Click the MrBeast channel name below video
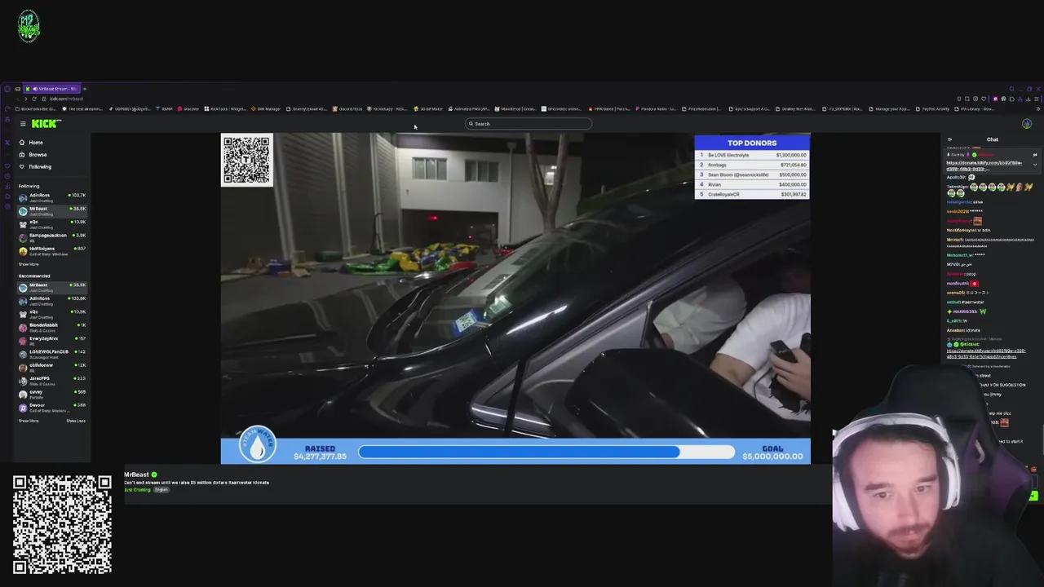Image resolution: width=1044 pixels, height=587 pixels. [x=136, y=474]
